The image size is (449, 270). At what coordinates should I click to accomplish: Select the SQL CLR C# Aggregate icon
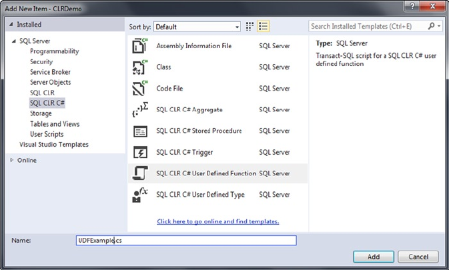(140, 110)
